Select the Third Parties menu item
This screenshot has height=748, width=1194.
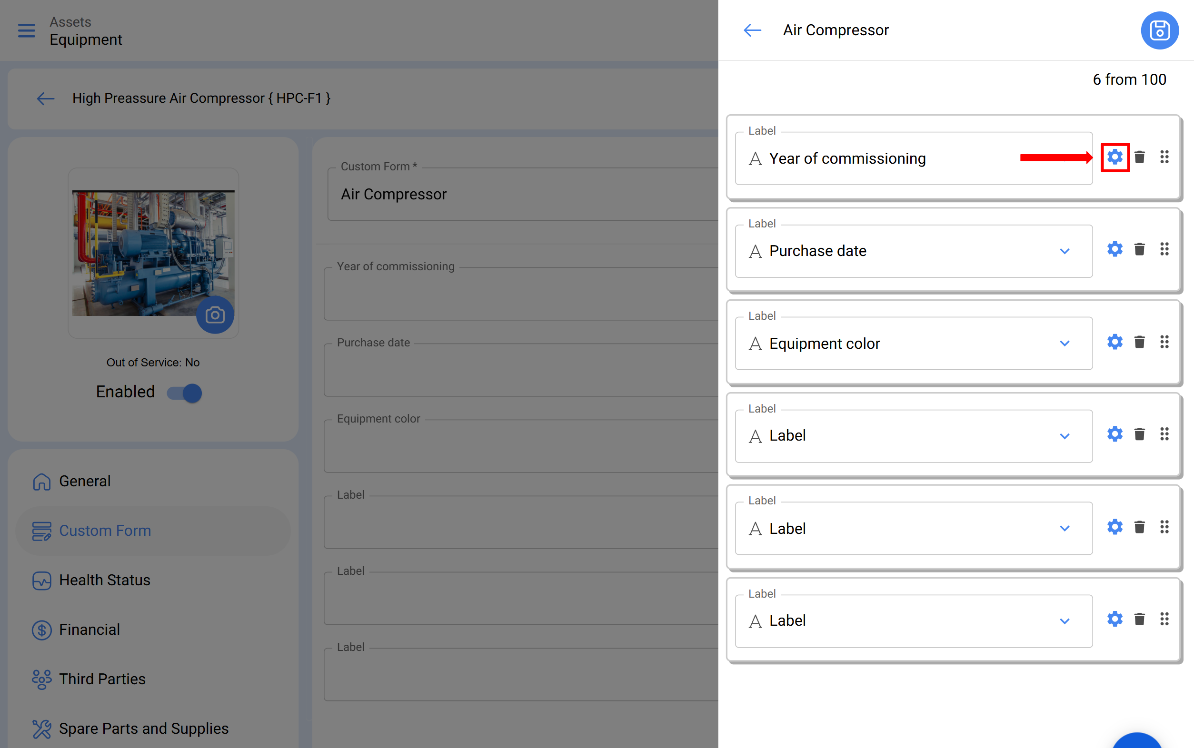click(x=102, y=679)
